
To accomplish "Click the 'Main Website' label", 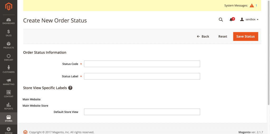I will [x=32, y=99].
